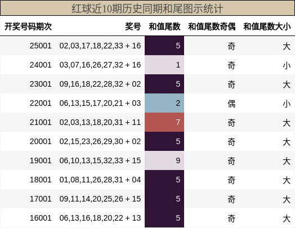Click issue number 18001
Image resolution: width=295 pixels, height=228 pixels.
tap(41, 180)
